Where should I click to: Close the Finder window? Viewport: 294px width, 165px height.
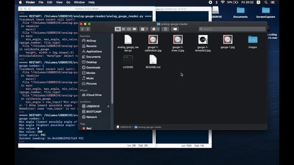pyautogui.click(x=81, y=24)
